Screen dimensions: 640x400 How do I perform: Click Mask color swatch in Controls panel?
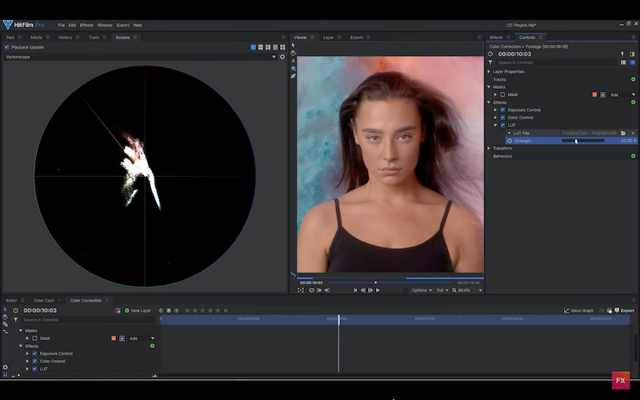[x=594, y=94]
